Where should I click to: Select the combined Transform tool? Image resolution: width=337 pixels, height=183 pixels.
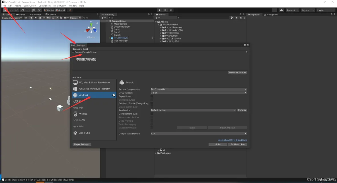point(34,10)
